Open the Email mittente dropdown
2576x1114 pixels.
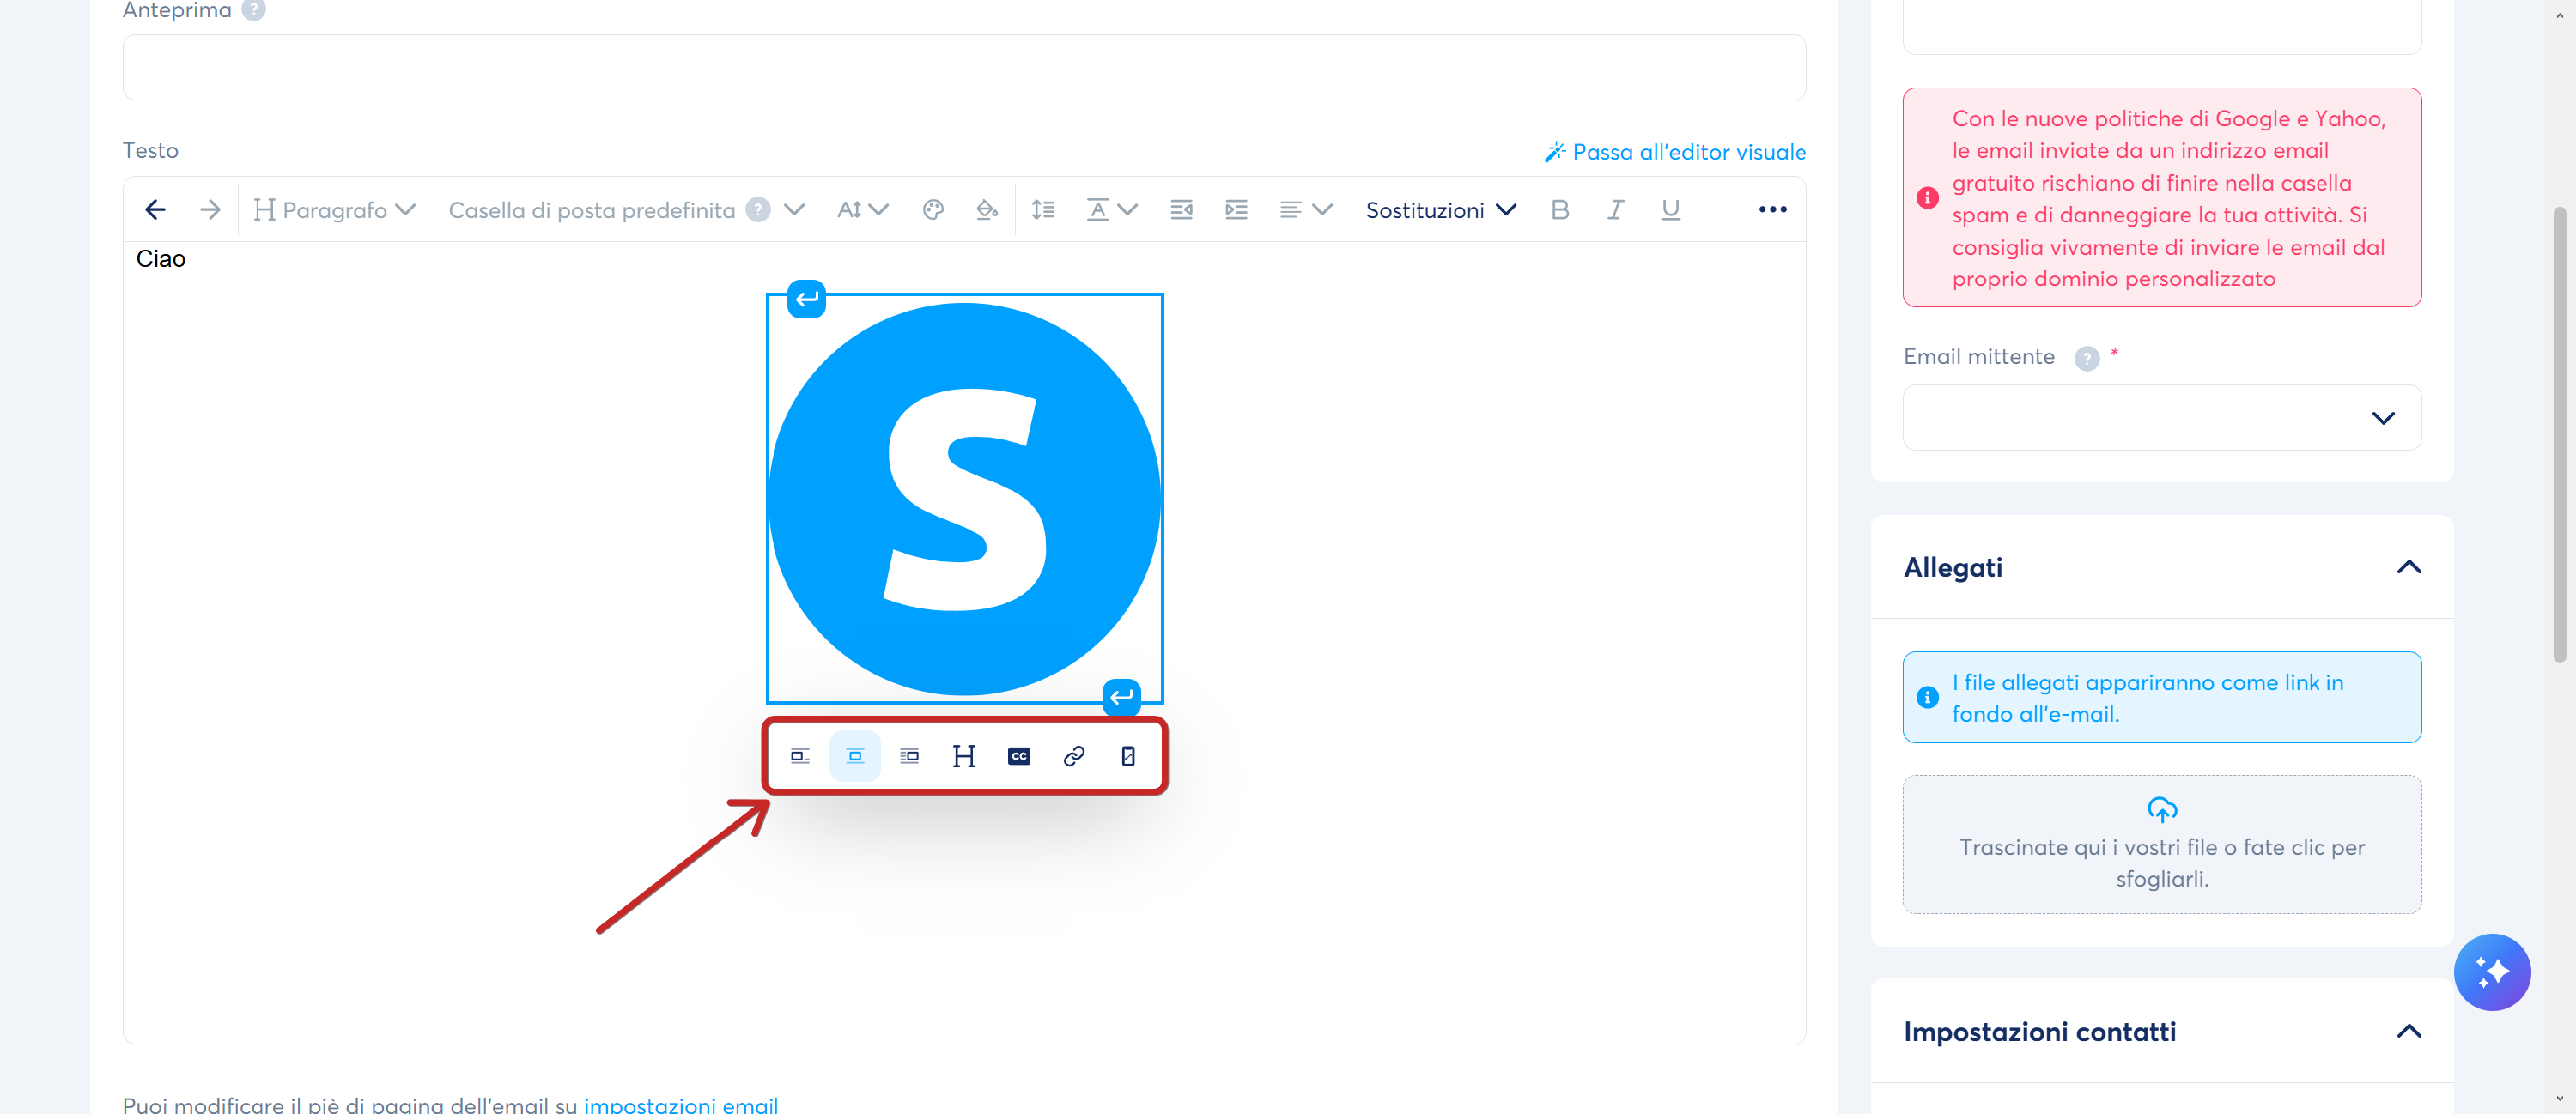2162,418
